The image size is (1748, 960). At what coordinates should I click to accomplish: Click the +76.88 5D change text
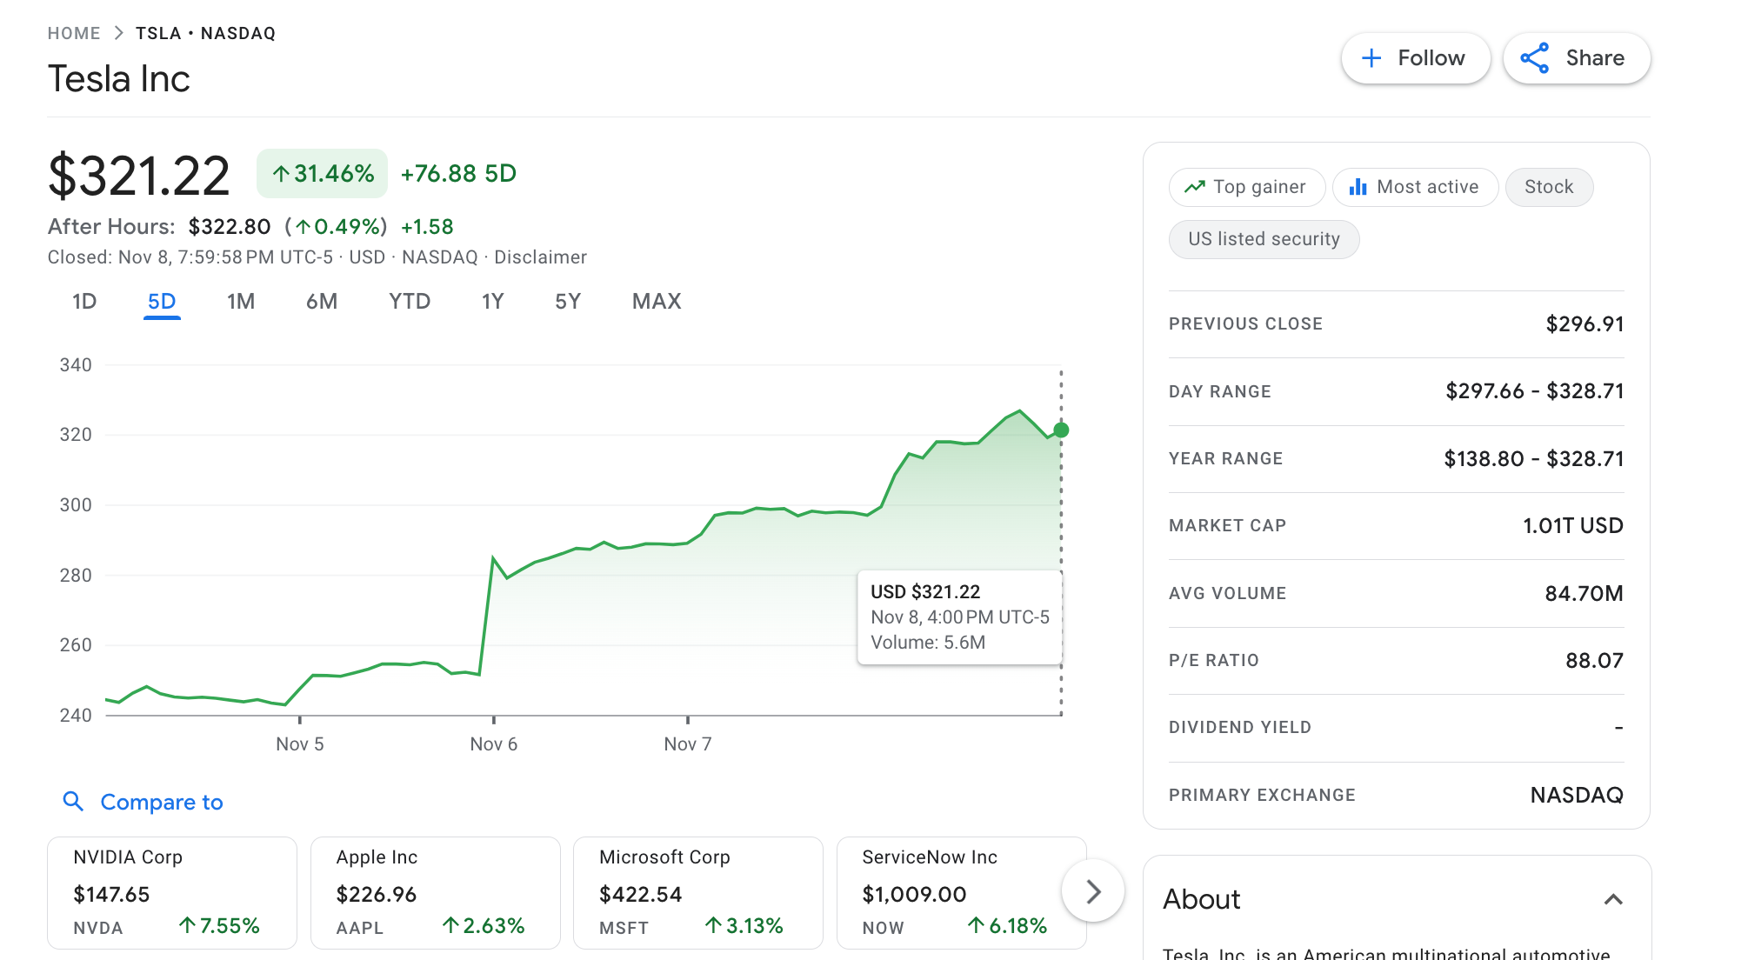[458, 174]
